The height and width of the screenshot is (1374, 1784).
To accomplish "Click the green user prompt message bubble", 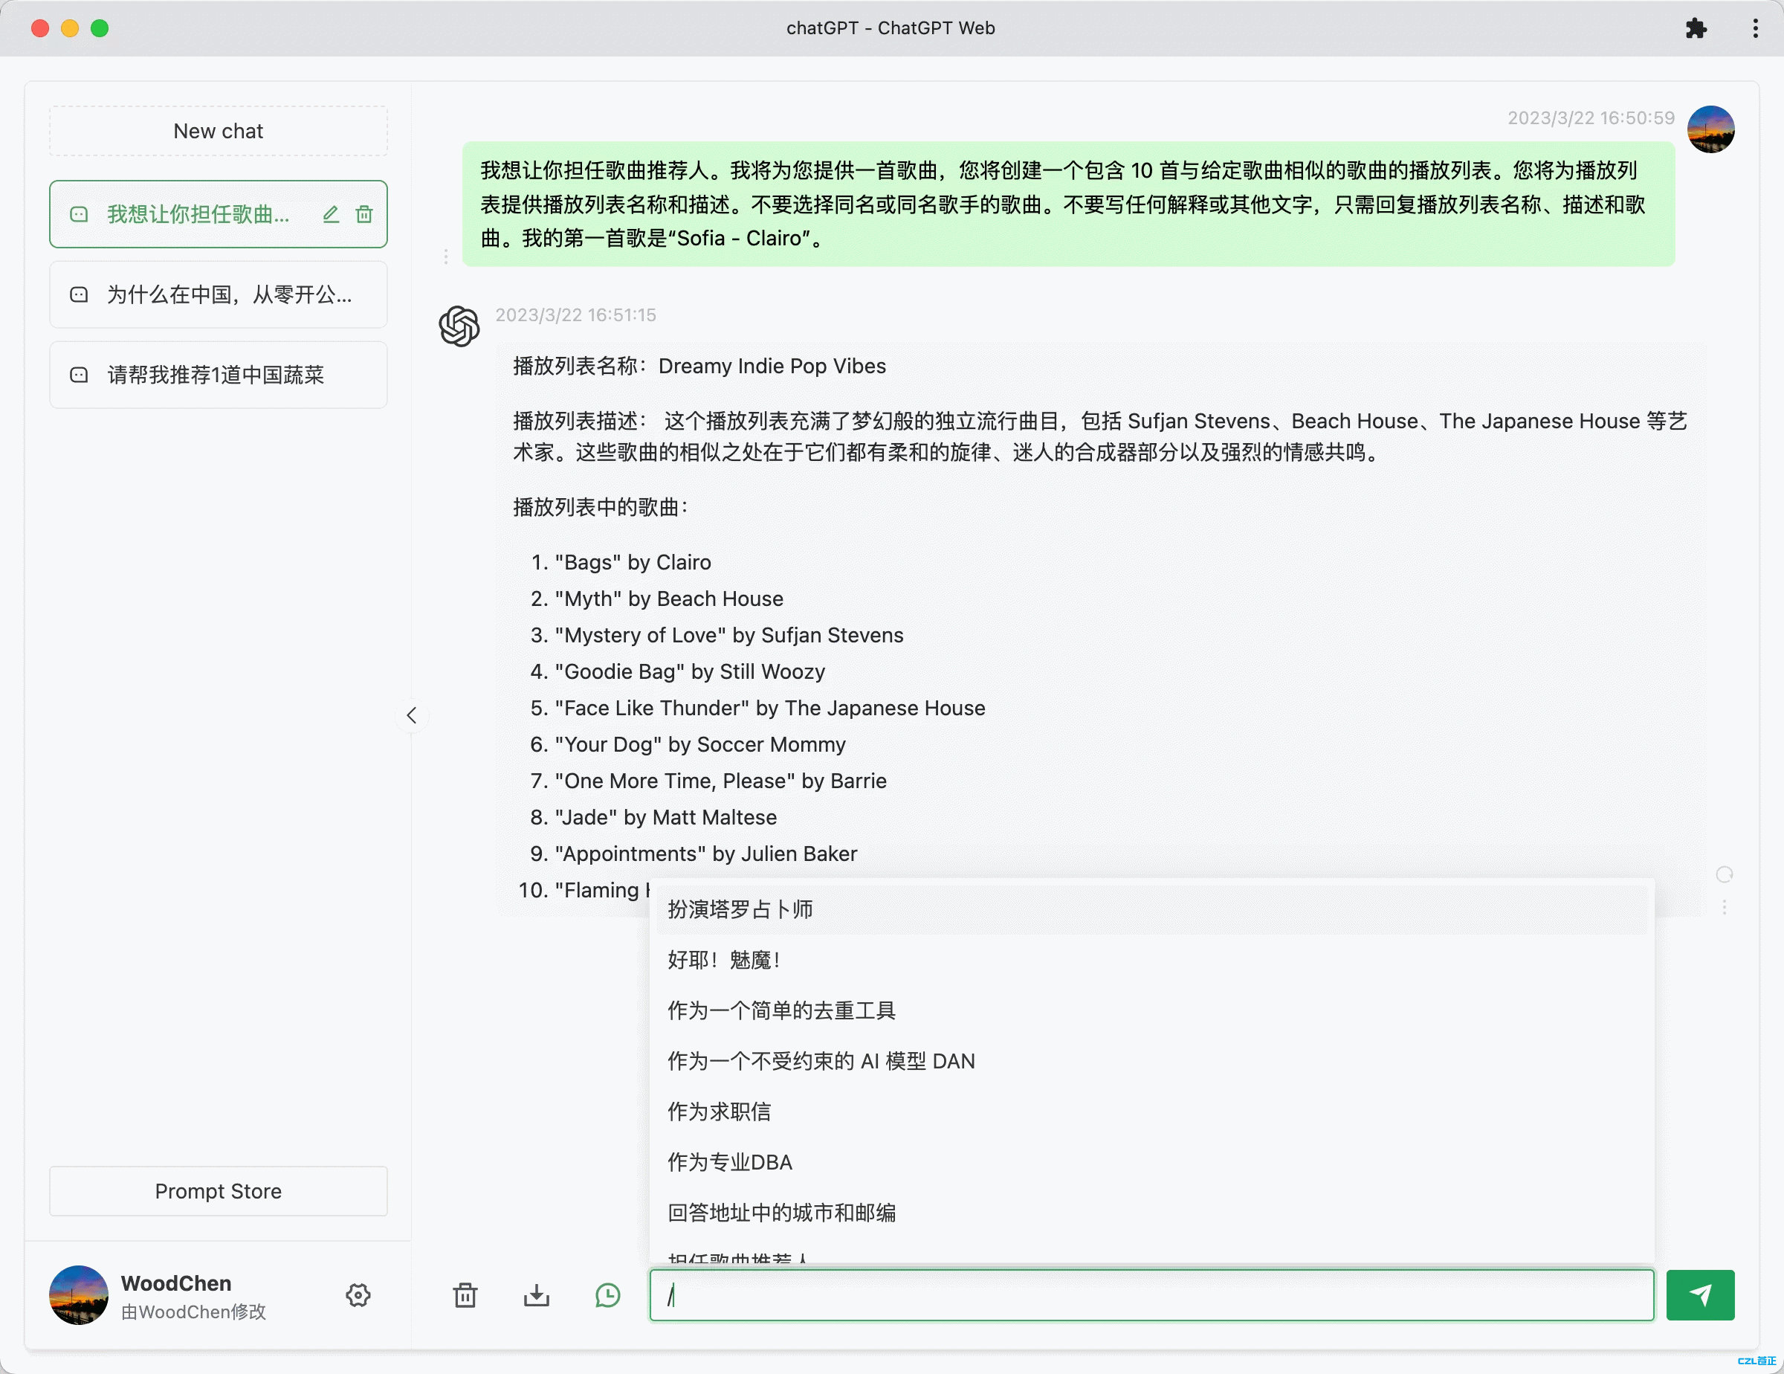I will (x=1068, y=204).
